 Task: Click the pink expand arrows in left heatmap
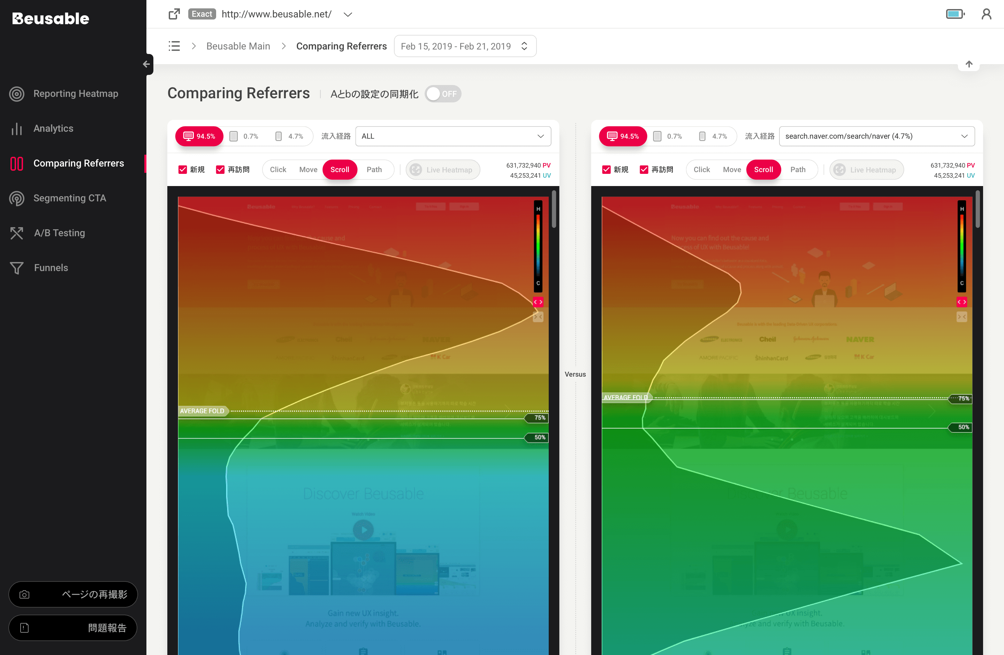pos(538,302)
